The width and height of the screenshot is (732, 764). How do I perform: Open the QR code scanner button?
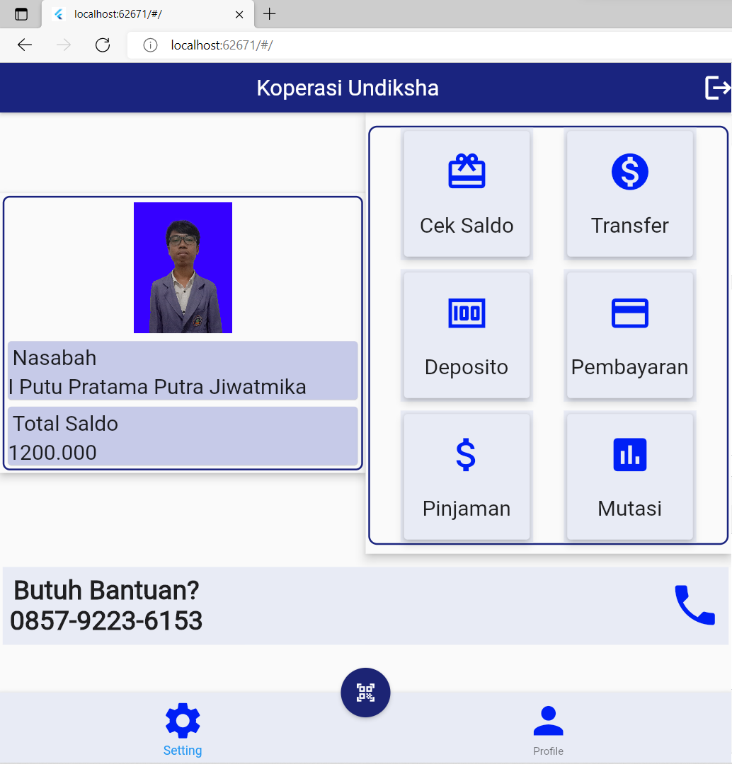[365, 692]
